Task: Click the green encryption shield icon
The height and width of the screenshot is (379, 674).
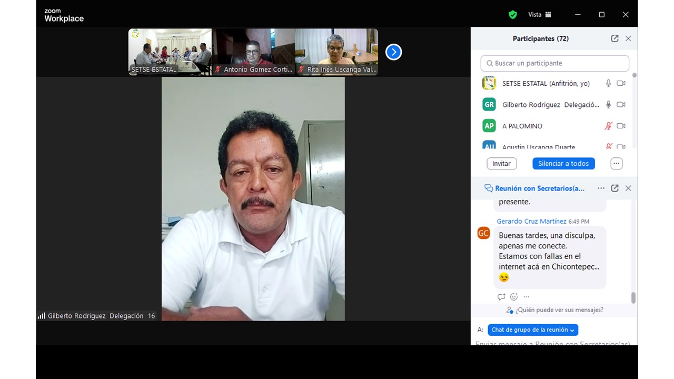Action: pos(512,15)
